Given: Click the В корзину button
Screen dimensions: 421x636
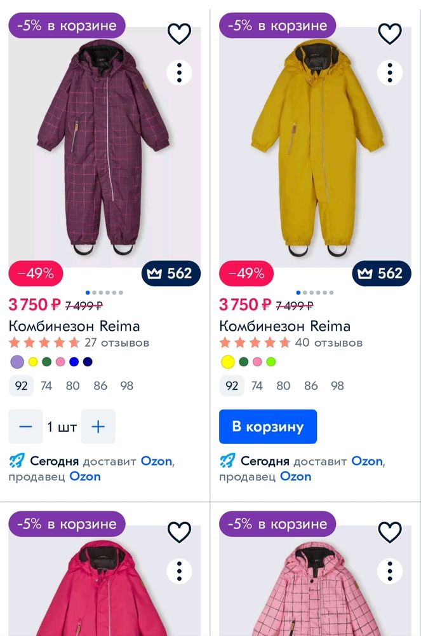Looking at the screenshot, I should (x=267, y=427).
